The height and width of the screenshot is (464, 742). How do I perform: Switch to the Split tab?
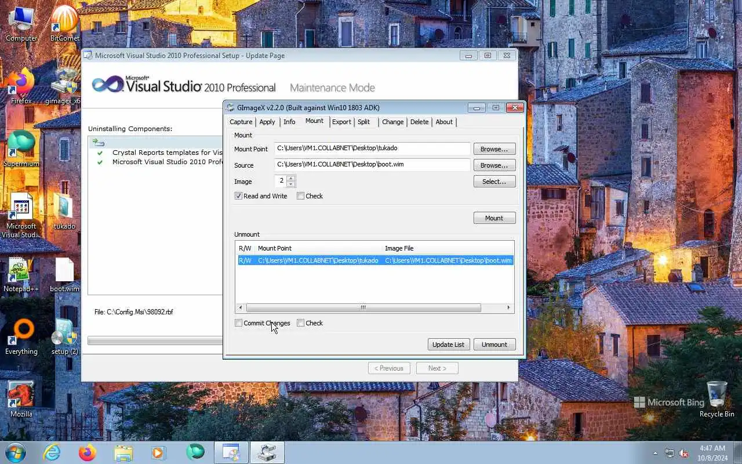(x=364, y=122)
